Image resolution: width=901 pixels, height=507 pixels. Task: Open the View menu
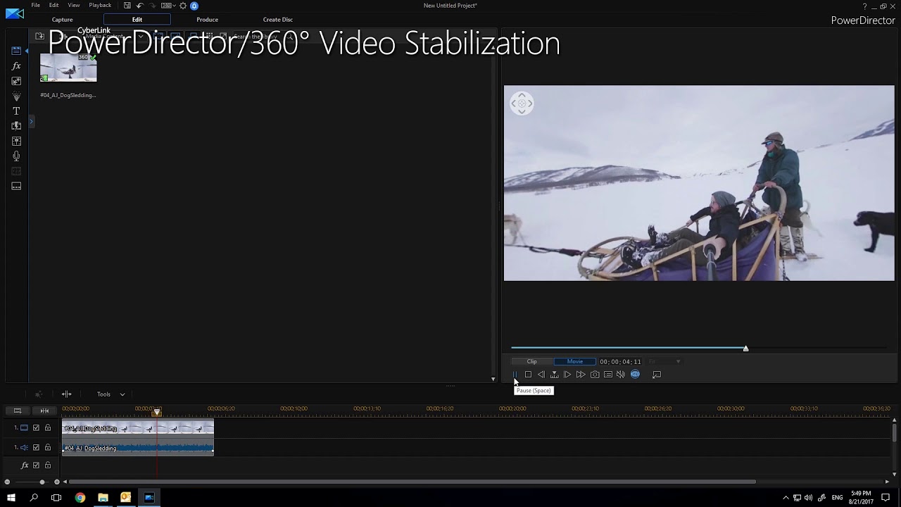tap(74, 6)
